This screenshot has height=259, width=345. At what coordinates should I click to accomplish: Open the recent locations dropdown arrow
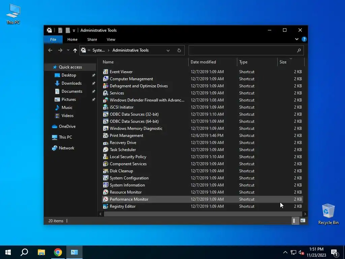pyautogui.click(x=68, y=50)
